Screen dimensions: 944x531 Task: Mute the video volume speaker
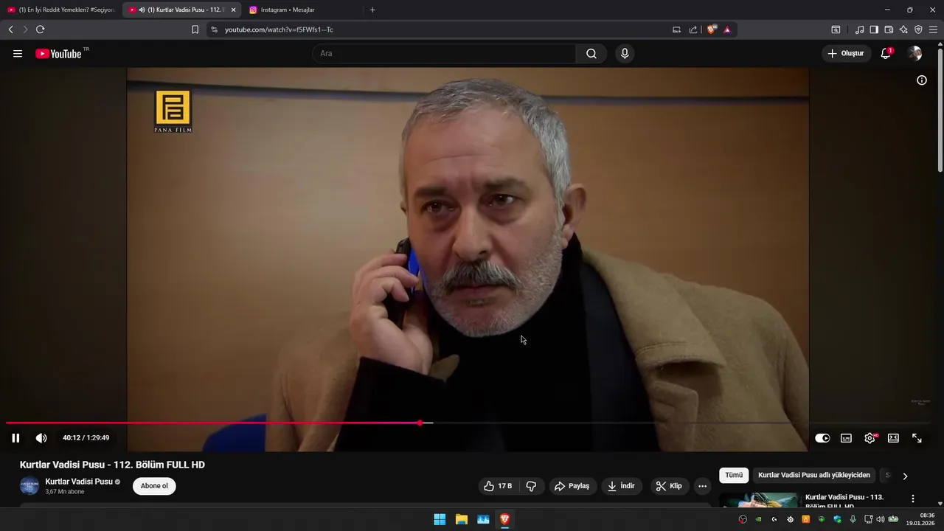pyautogui.click(x=41, y=438)
